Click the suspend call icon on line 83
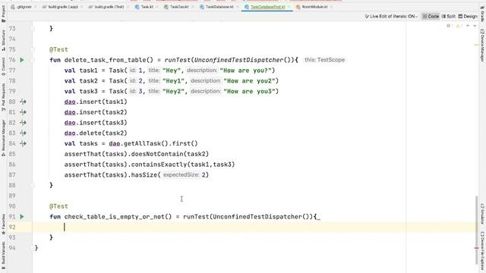Screen dimensions: 486x273 [23, 133]
